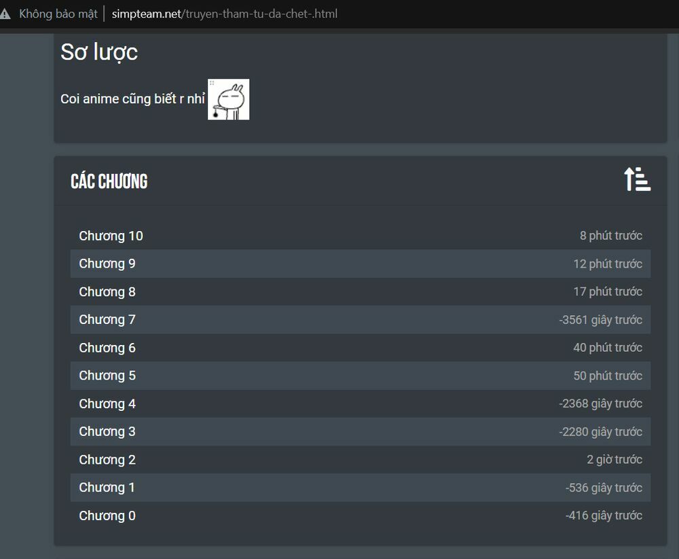The image size is (679, 559).
Task: Open Chương 7 chapter link
Action: 107,320
